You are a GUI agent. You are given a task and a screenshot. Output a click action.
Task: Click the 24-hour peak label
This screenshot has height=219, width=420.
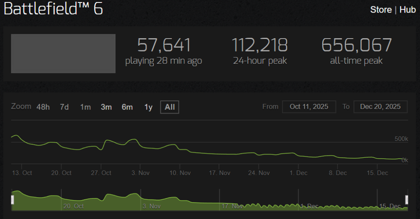(260, 61)
